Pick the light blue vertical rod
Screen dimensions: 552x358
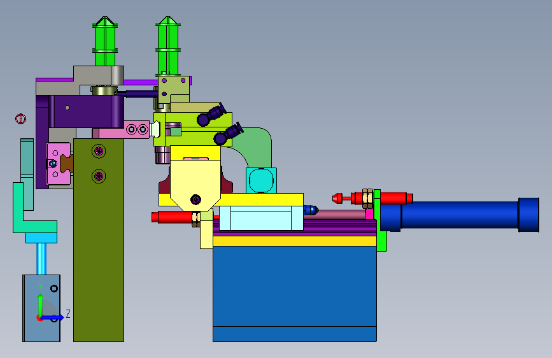pyautogui.click(x=41, y=259)
